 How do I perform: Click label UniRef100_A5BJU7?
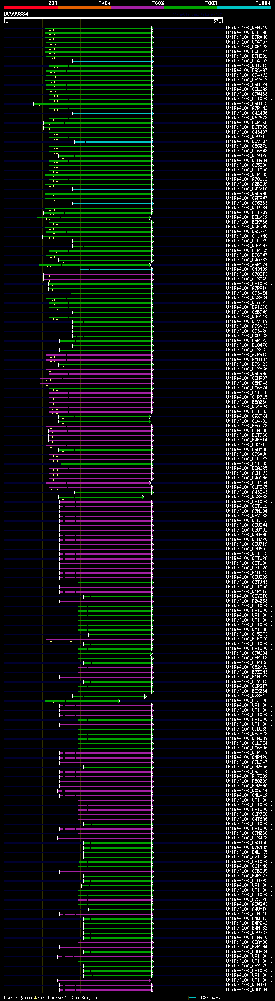point(247,360)
